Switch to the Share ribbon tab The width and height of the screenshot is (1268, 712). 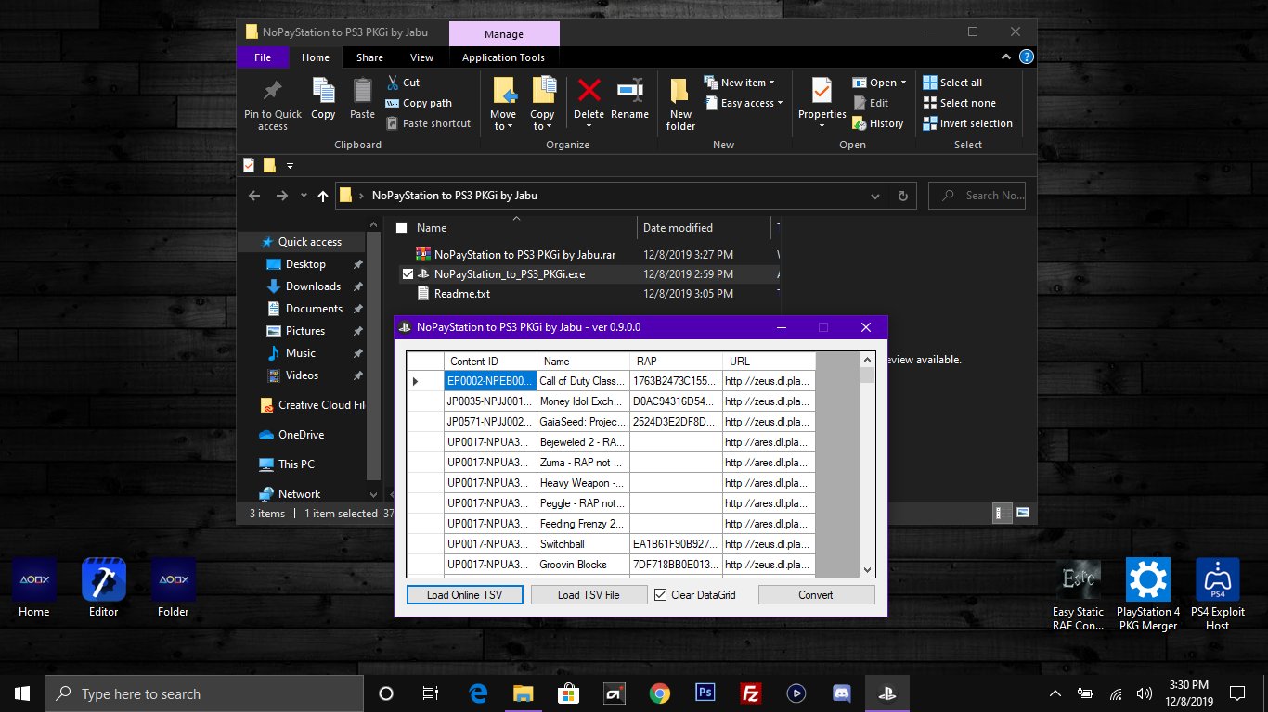click(x=369, y=57)
